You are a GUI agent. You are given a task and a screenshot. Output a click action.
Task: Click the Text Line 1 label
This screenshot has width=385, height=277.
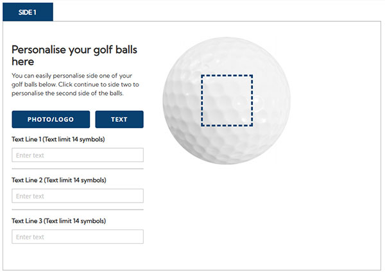tap(58, 139)
